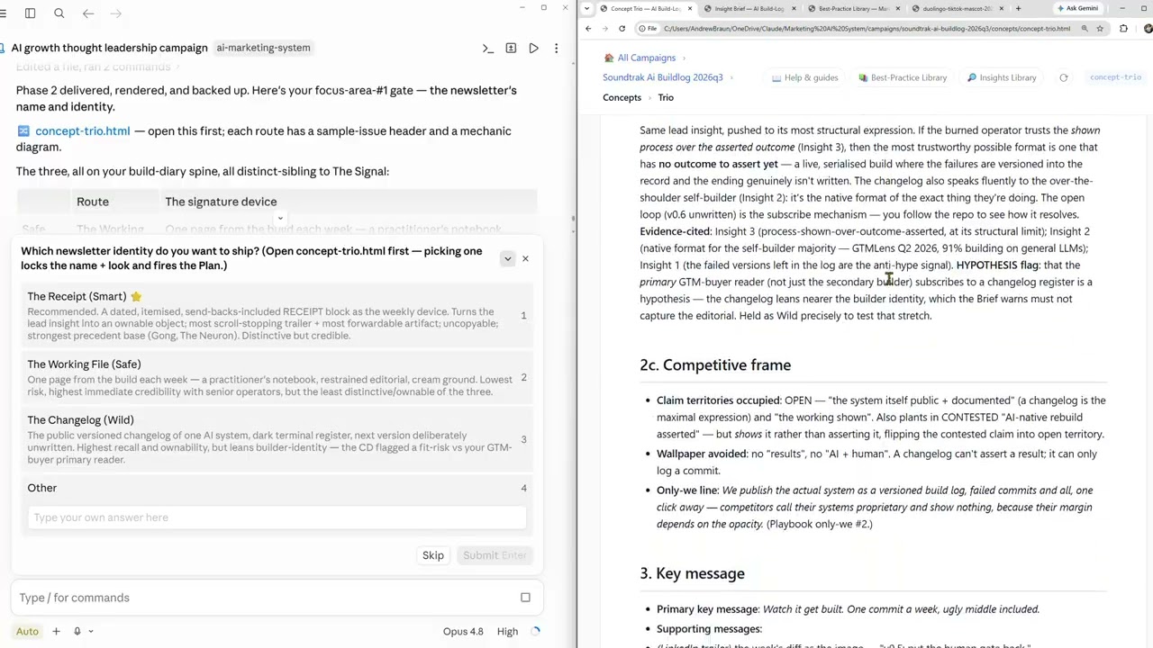Image resolution: width=1153 pixels, height=648 pixels.
Task: Close the duolingo-tiktok-mascot browser tab
Action: 1001,8
